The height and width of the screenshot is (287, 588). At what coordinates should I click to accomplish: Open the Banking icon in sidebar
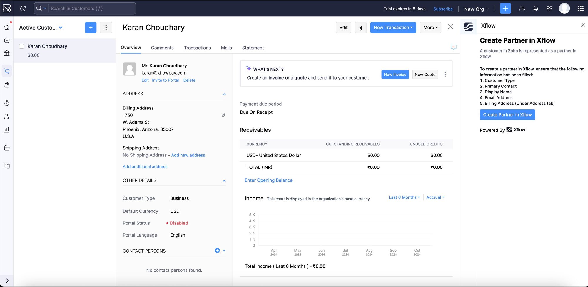pyautogui.click(x=7, y=53)
